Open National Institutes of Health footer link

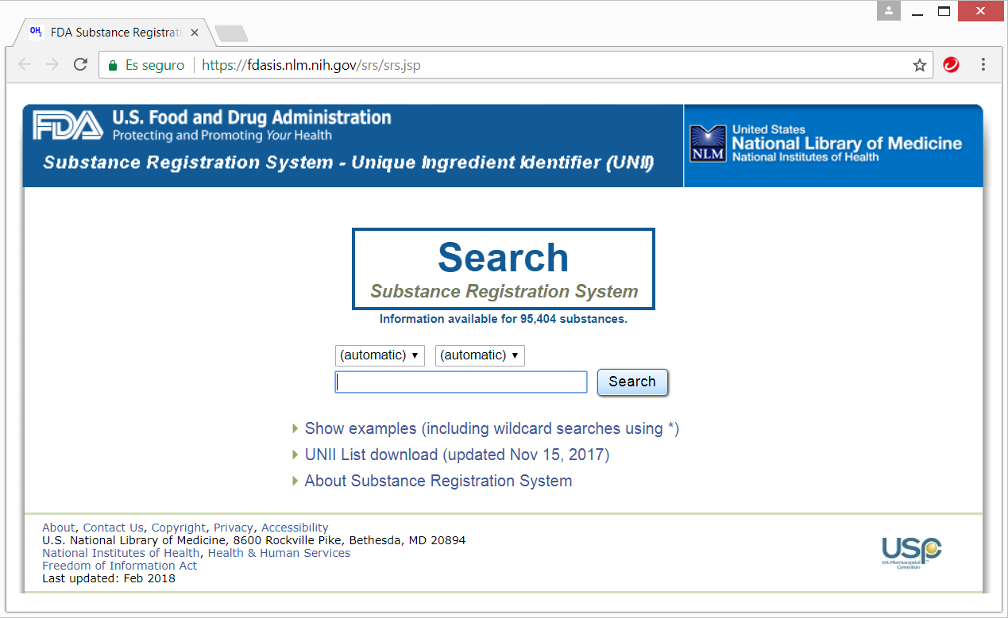(x=121, y=553)
